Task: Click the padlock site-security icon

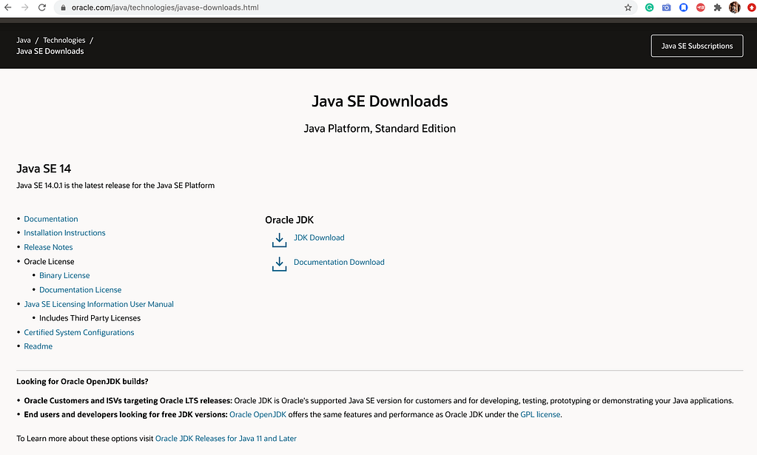Action: [x=63, y=7]
